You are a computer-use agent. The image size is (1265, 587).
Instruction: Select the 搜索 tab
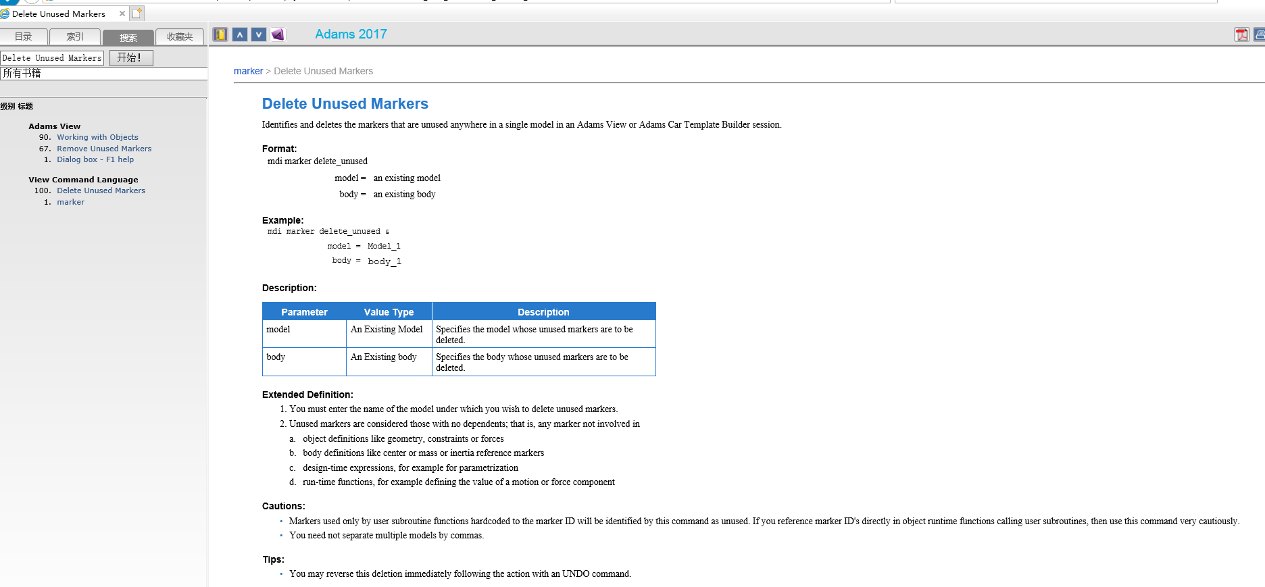pos(128,38)
